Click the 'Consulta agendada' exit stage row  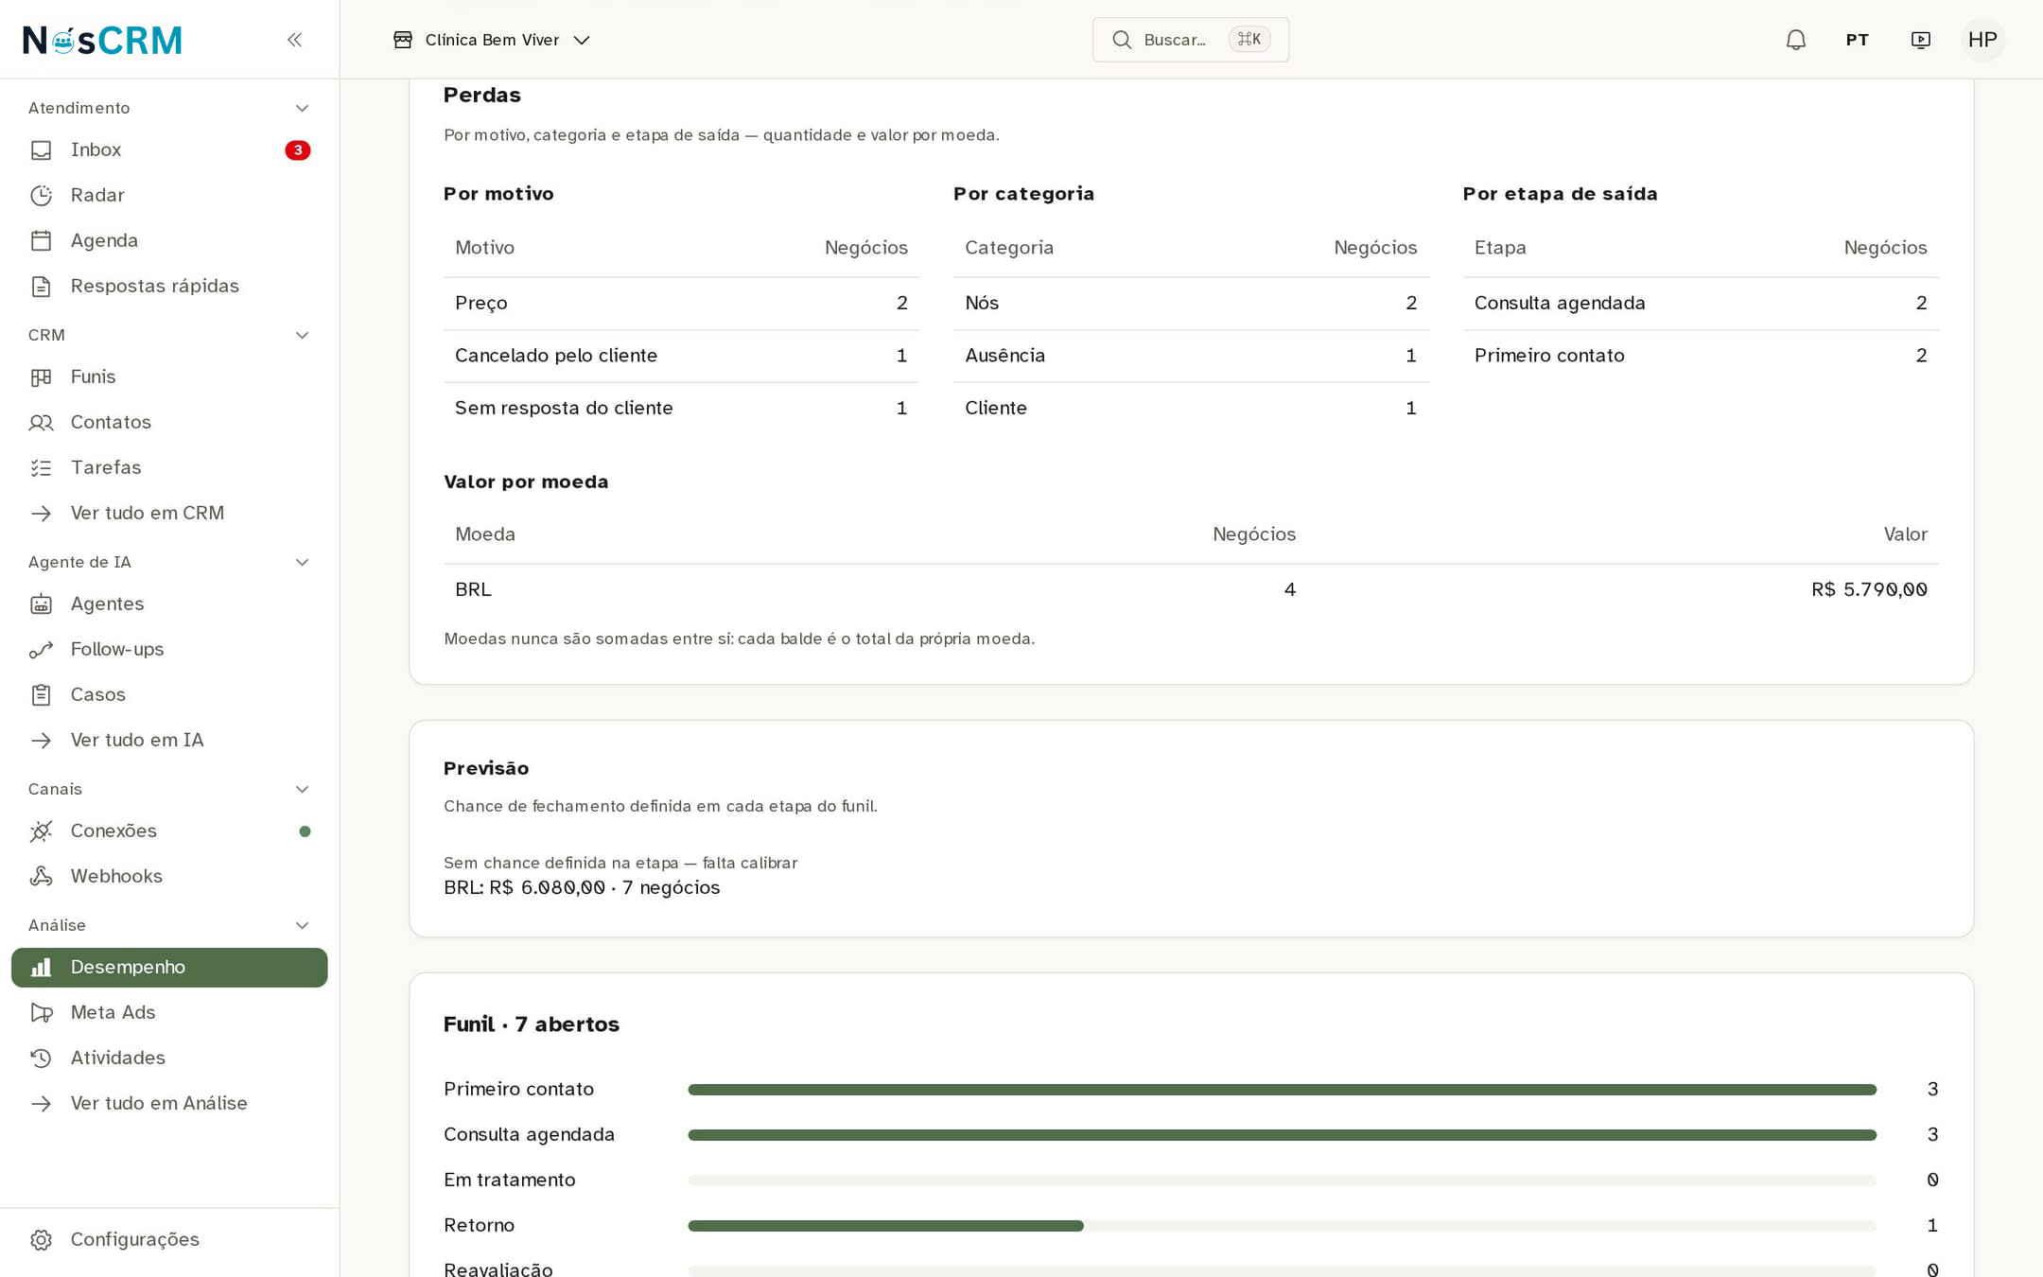(1701, 304)
